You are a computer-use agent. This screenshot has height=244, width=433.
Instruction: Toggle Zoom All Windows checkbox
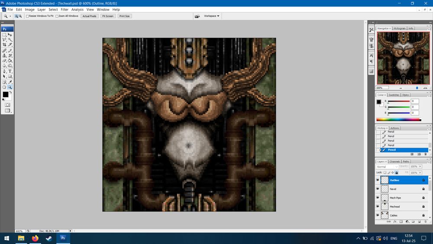click(x=57, y=16)
